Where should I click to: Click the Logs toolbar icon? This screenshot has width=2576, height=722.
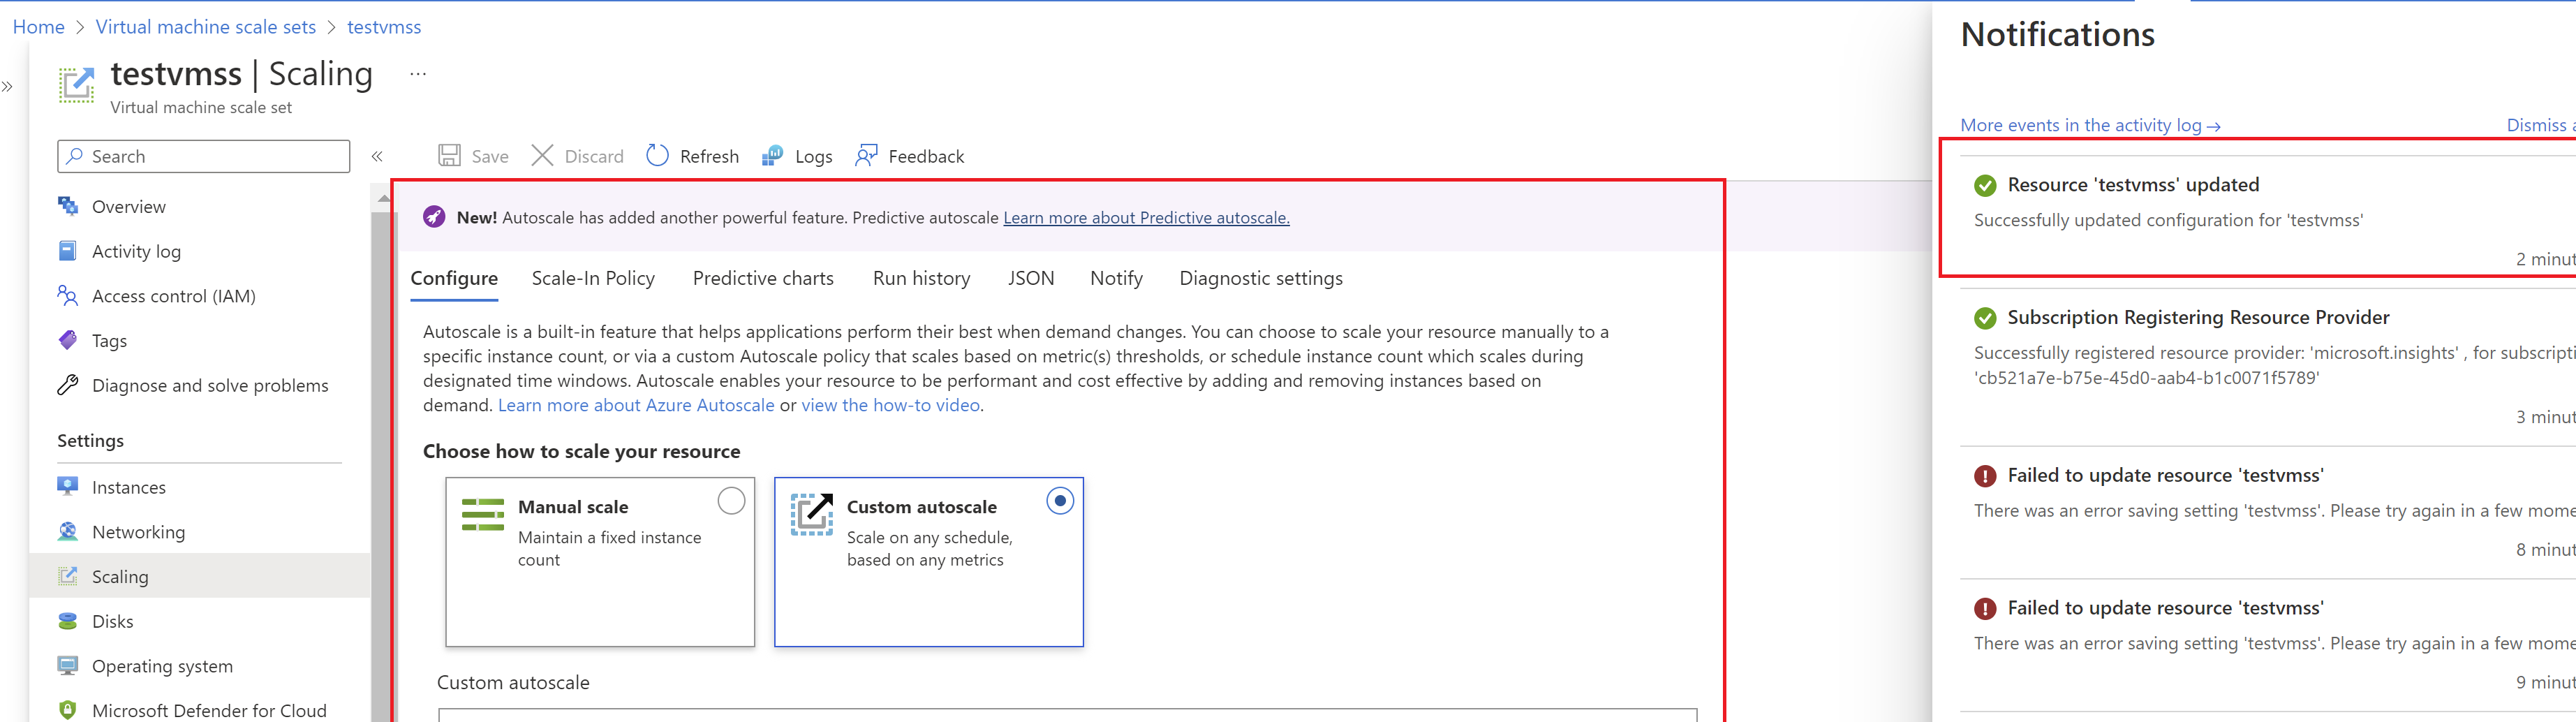point(772,155)
